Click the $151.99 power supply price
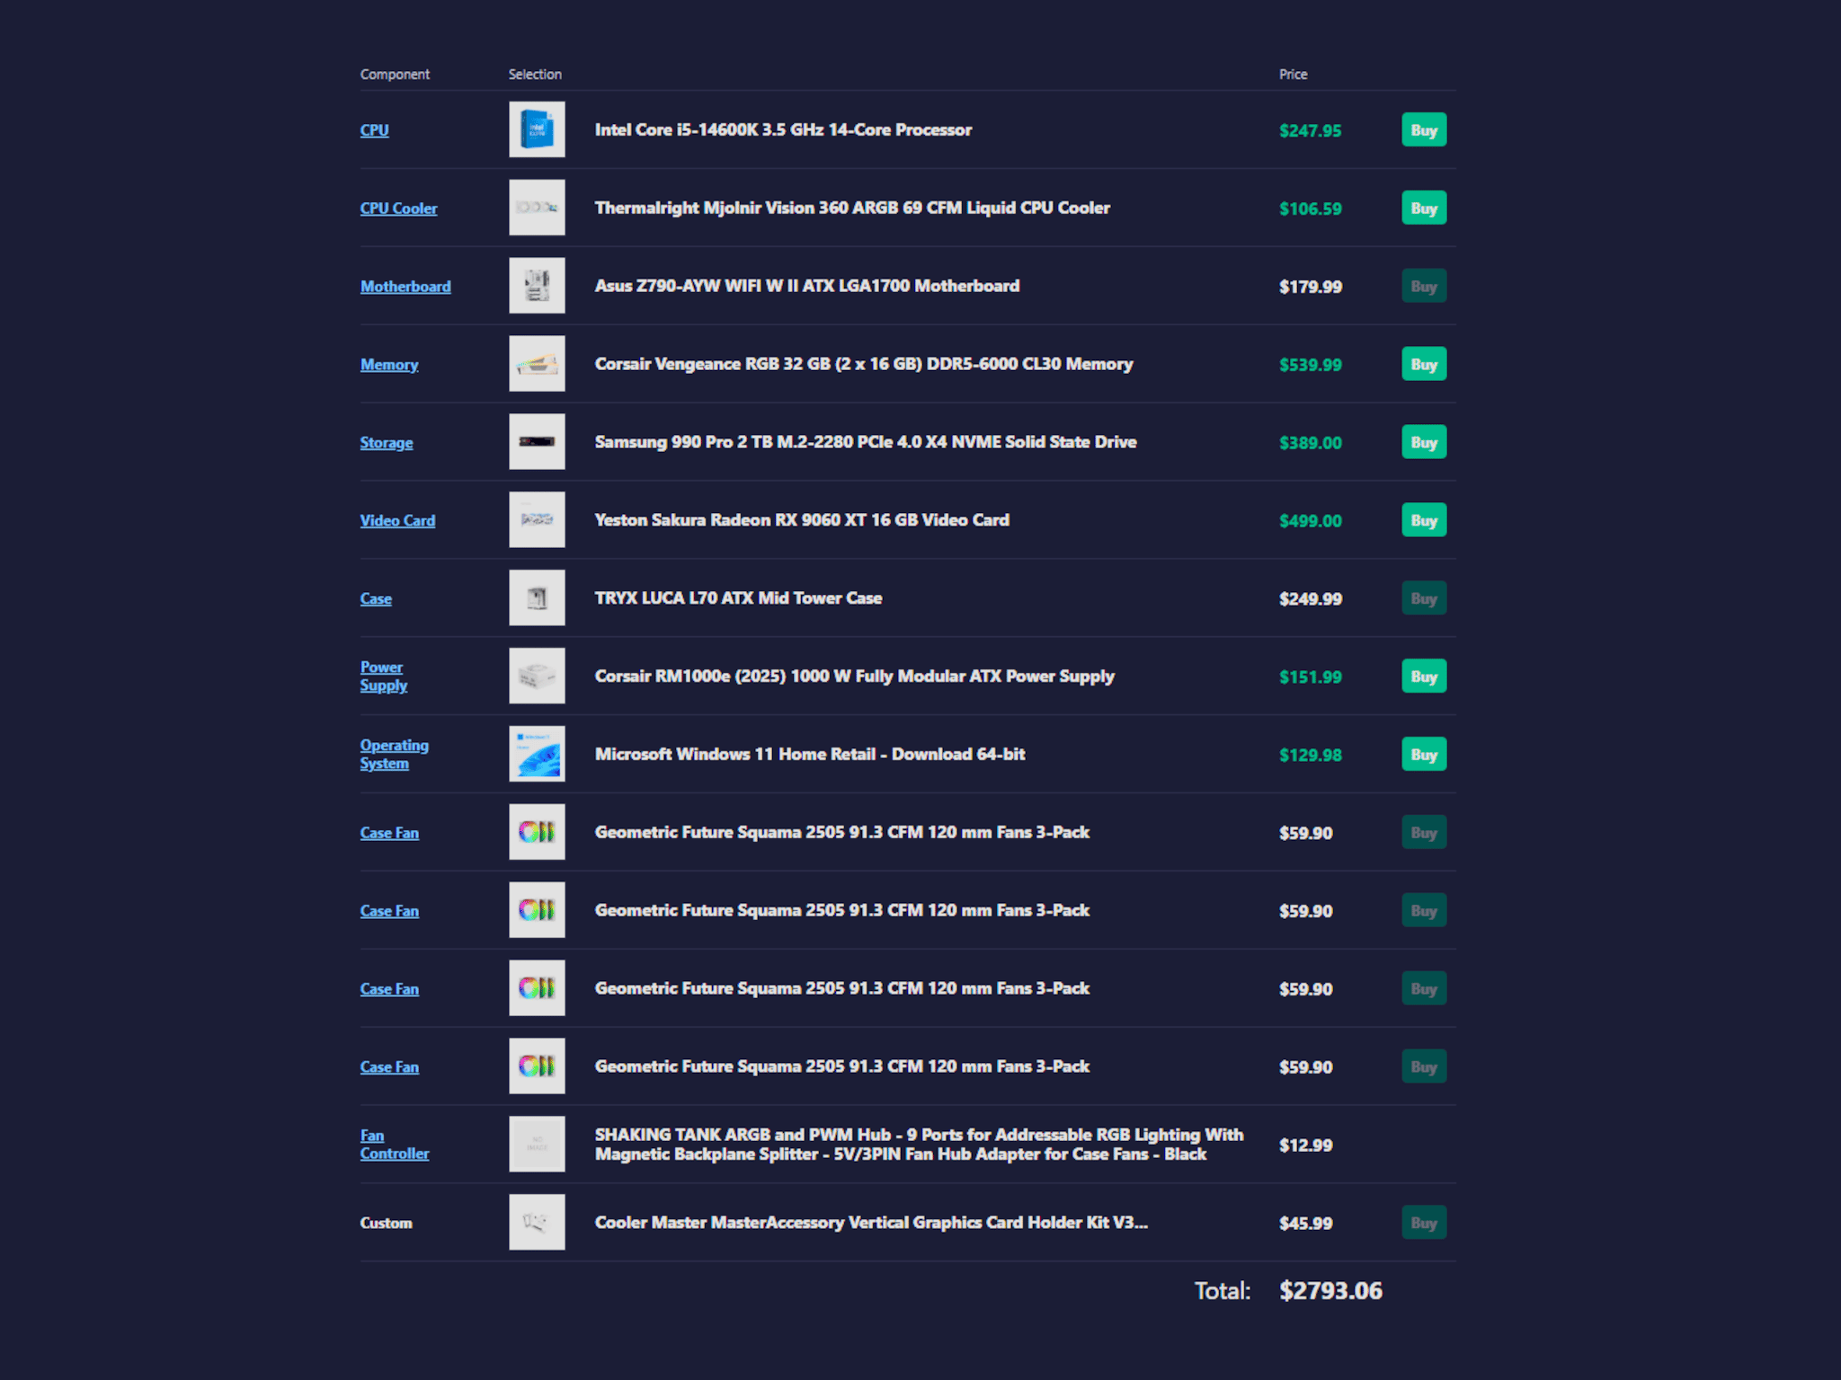The image size is (1841, 1380). [x=1310, y=677]
